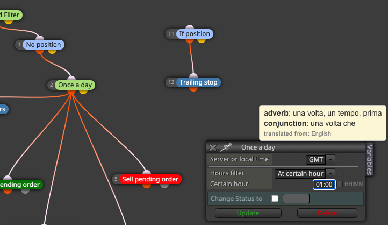Click the number 12 badge of Trailing stop
Viewport: 388px width, 225px height.
point(171,82)
